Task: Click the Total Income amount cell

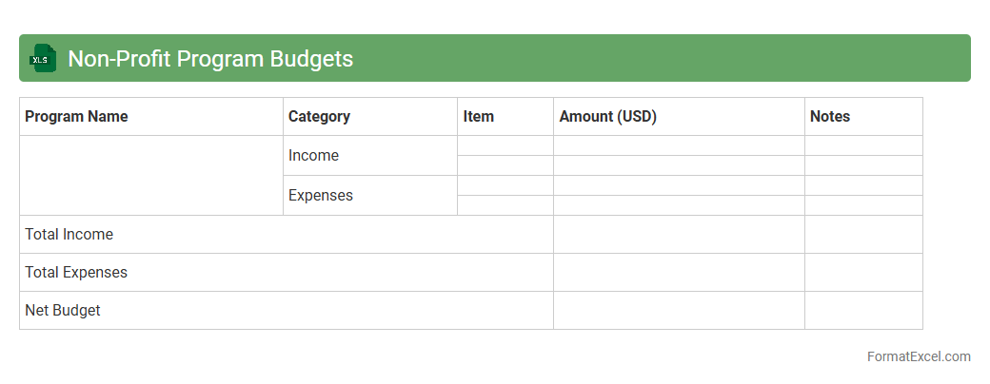Action: pos(679,235)
